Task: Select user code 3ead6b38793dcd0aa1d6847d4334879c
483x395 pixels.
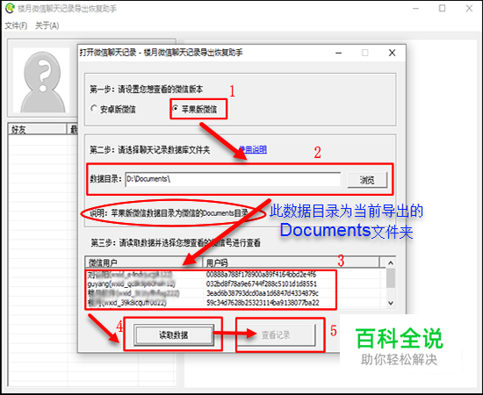Action: click(263, 293)
